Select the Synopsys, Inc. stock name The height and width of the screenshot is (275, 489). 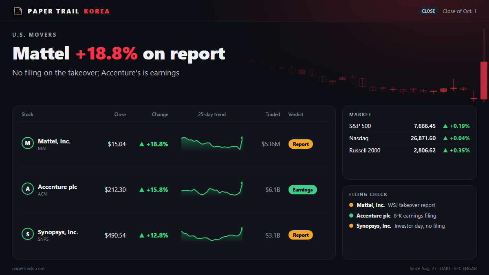pyautogui.click(x=58, y=232)
